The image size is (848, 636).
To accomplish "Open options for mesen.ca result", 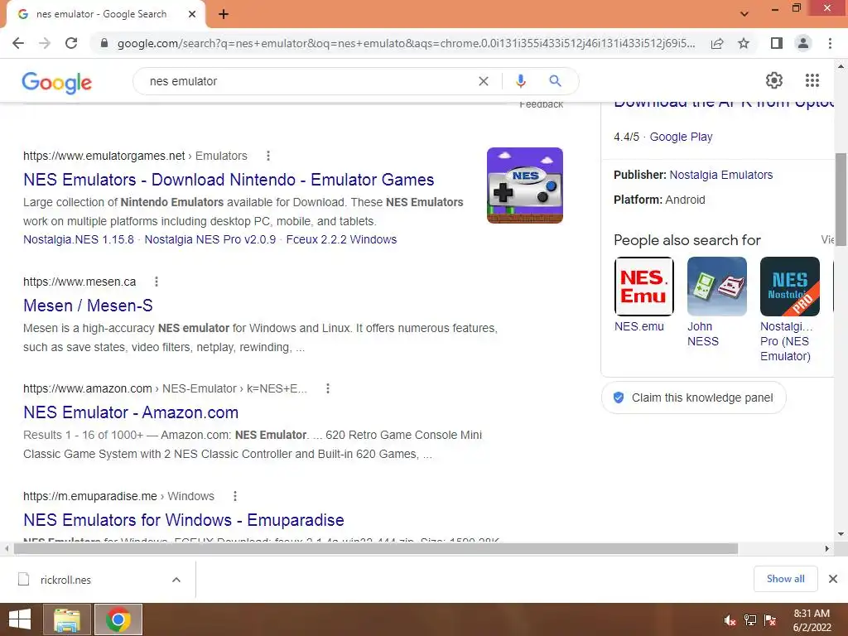I will 157,282.
